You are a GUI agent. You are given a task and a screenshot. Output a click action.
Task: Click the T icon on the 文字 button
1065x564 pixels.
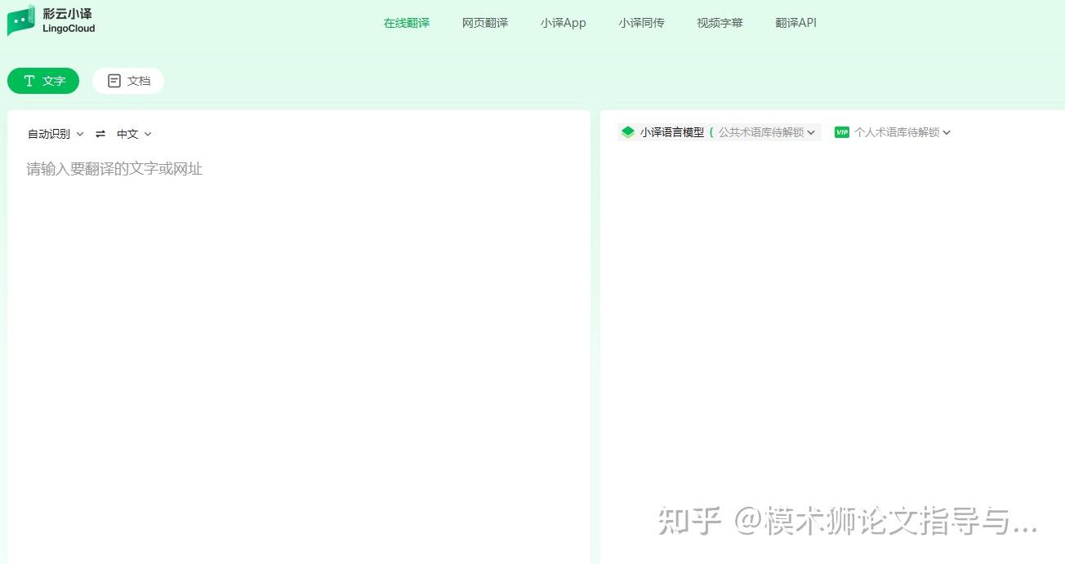[30, 81]
